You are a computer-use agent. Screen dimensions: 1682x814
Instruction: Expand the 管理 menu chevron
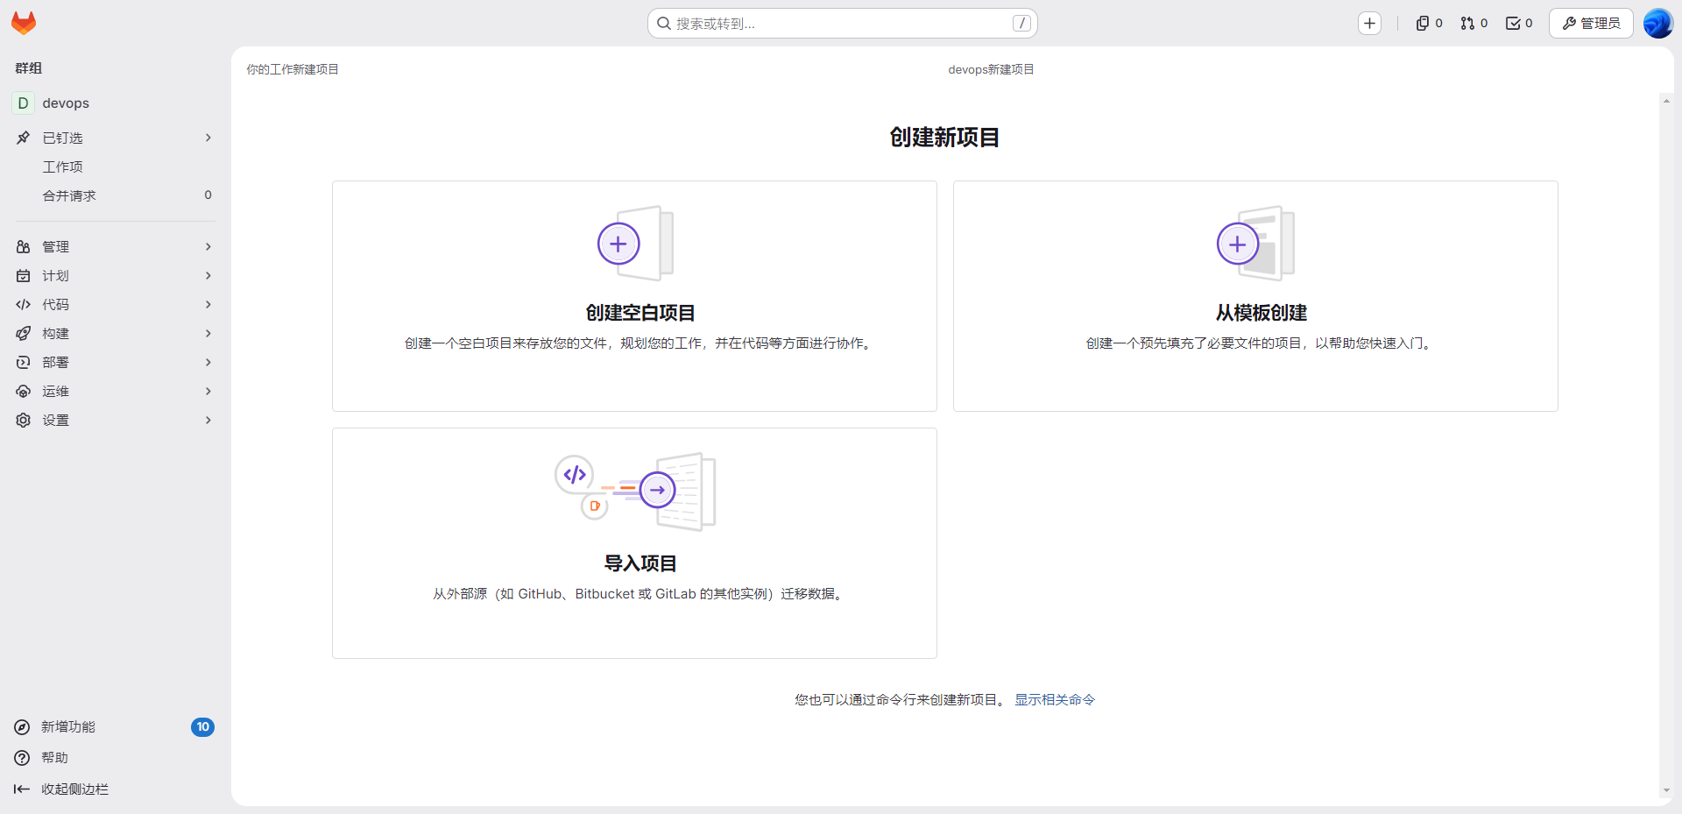point(208,247)
